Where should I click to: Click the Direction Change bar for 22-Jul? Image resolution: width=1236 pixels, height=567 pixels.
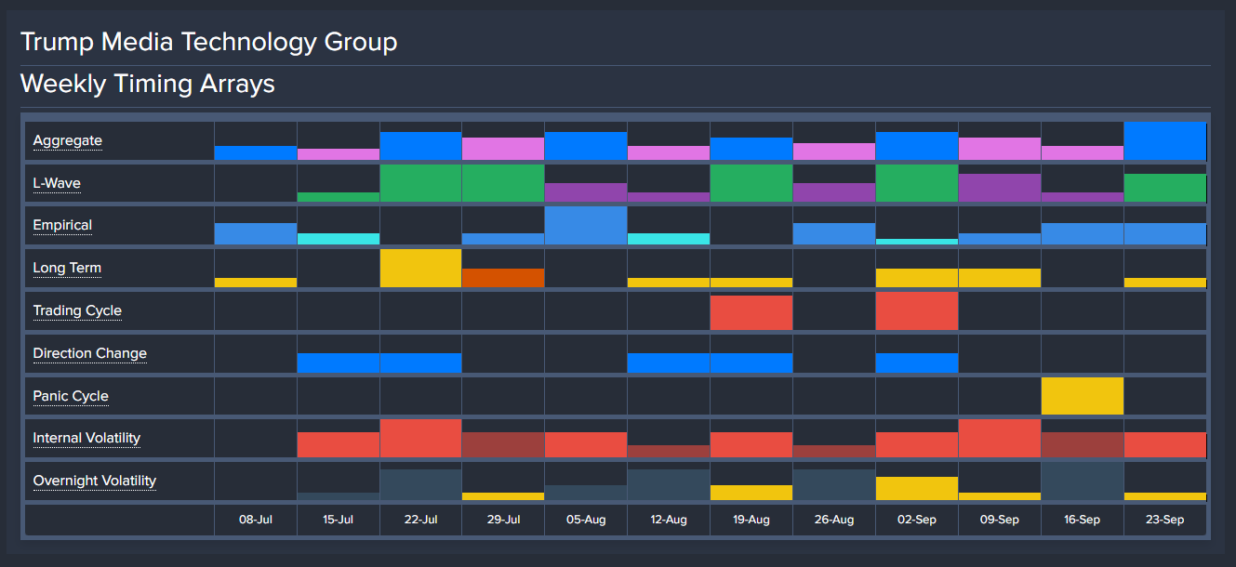(x=421, y=363)
